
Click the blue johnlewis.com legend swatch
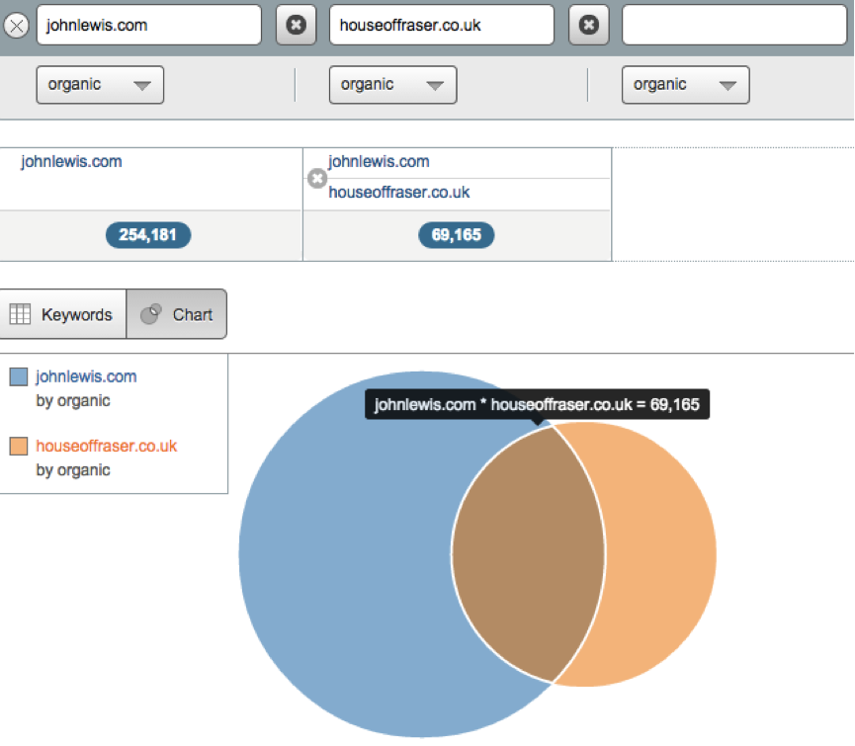tap(19, 376)
